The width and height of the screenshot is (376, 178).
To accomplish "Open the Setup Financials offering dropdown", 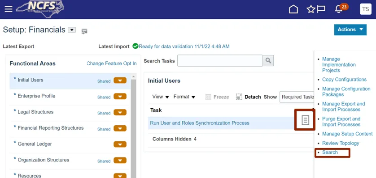I will (72, 30).
